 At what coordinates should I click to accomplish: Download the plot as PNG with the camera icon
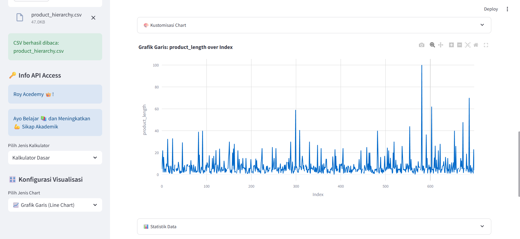tap(421, 45)
